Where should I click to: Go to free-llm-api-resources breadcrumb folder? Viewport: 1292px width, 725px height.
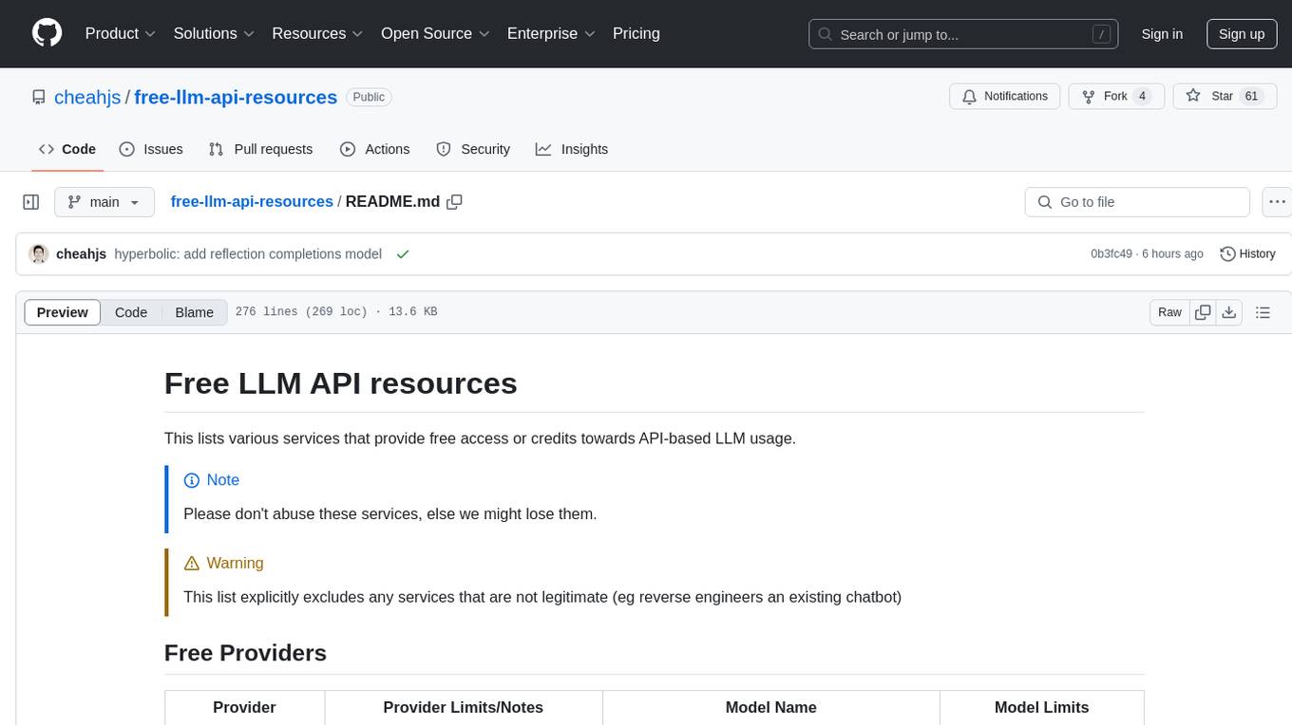[252, 201]
